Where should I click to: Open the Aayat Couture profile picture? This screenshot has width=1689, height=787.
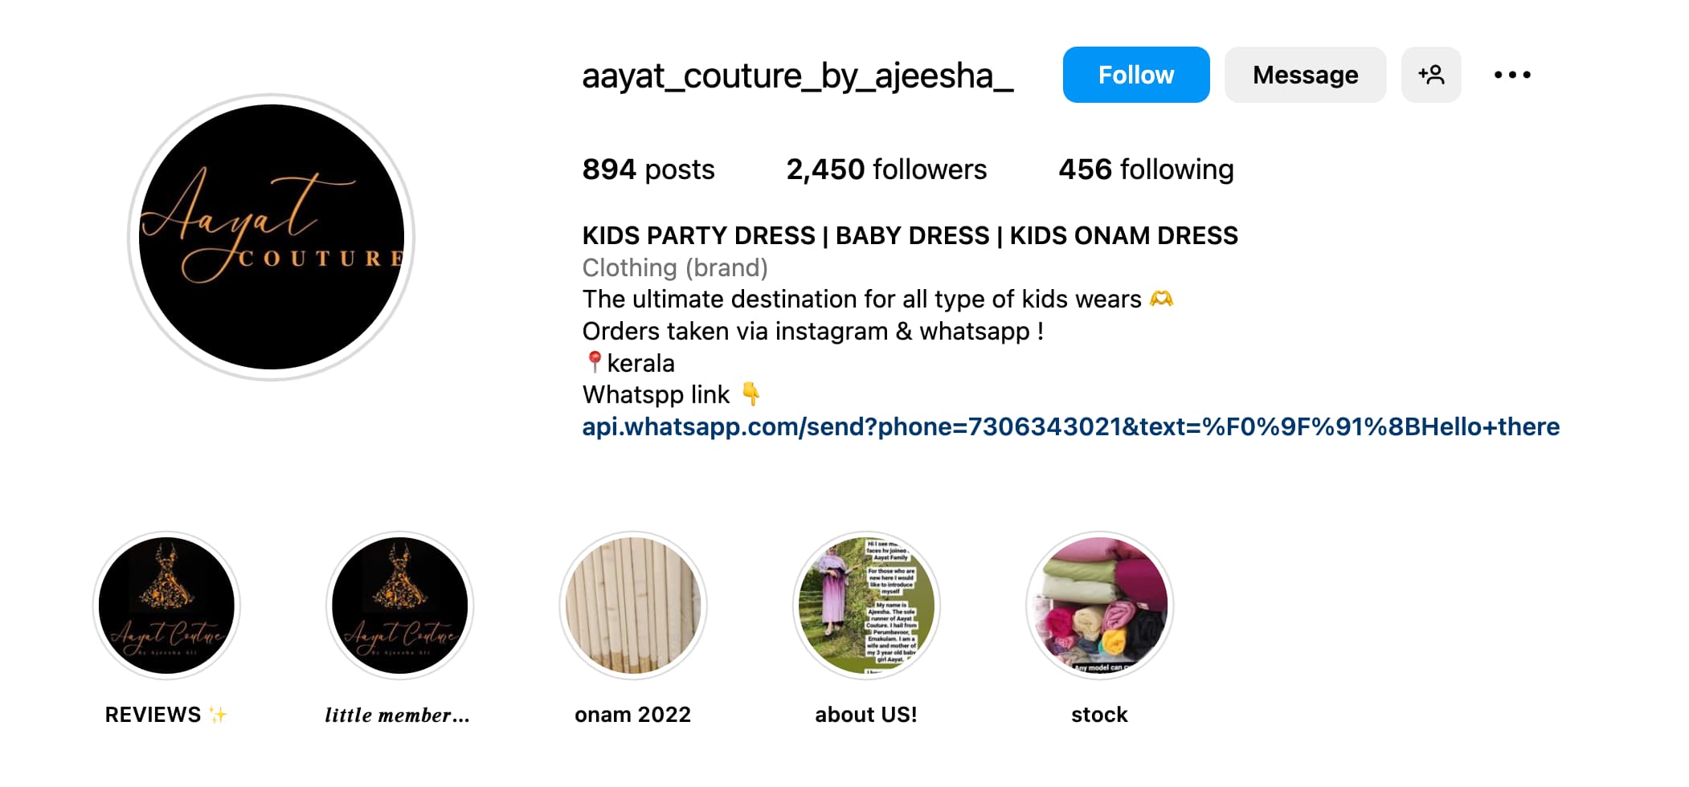click(x=272, y=237)
